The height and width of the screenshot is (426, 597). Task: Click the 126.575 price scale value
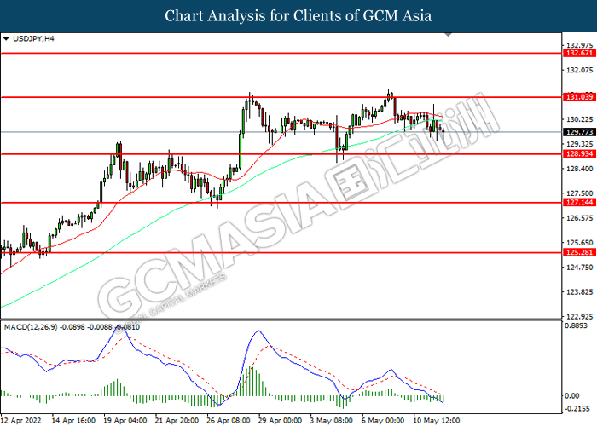(x=580, y=218)
